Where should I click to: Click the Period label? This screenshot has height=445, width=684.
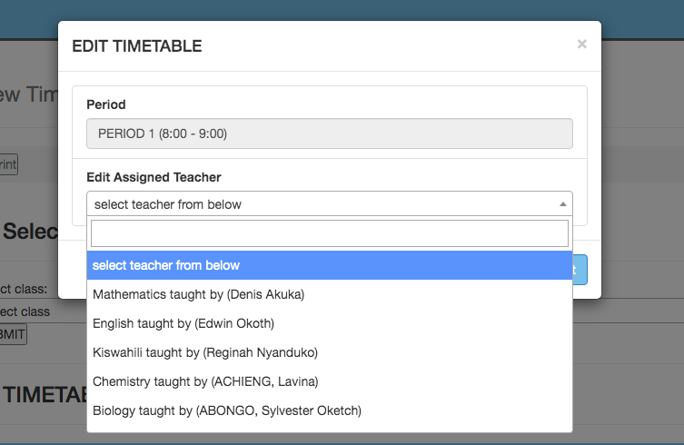(x=106, y=104)
